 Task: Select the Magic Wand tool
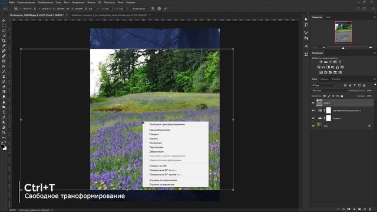(x=4, y=35)
